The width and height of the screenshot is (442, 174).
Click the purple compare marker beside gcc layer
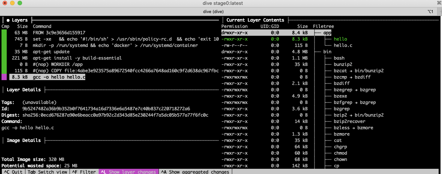(4, 77)
